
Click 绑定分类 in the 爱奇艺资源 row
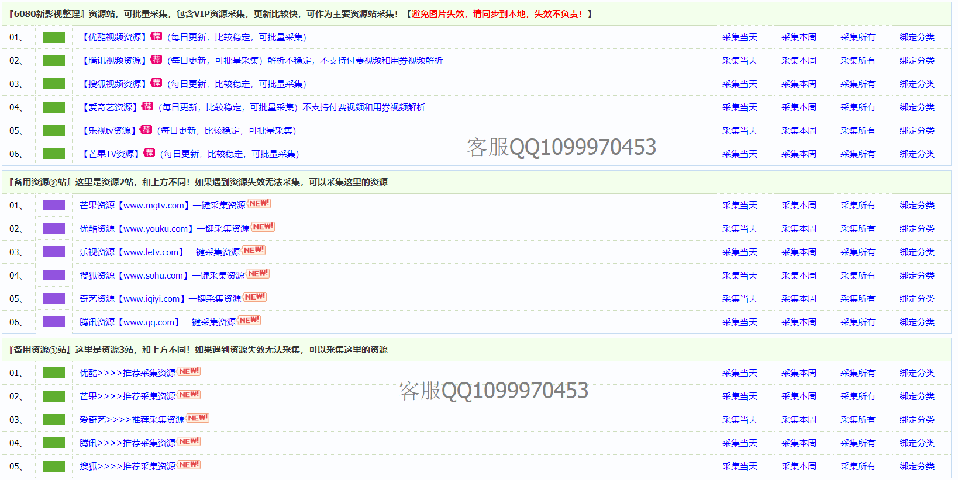(917, 107)
